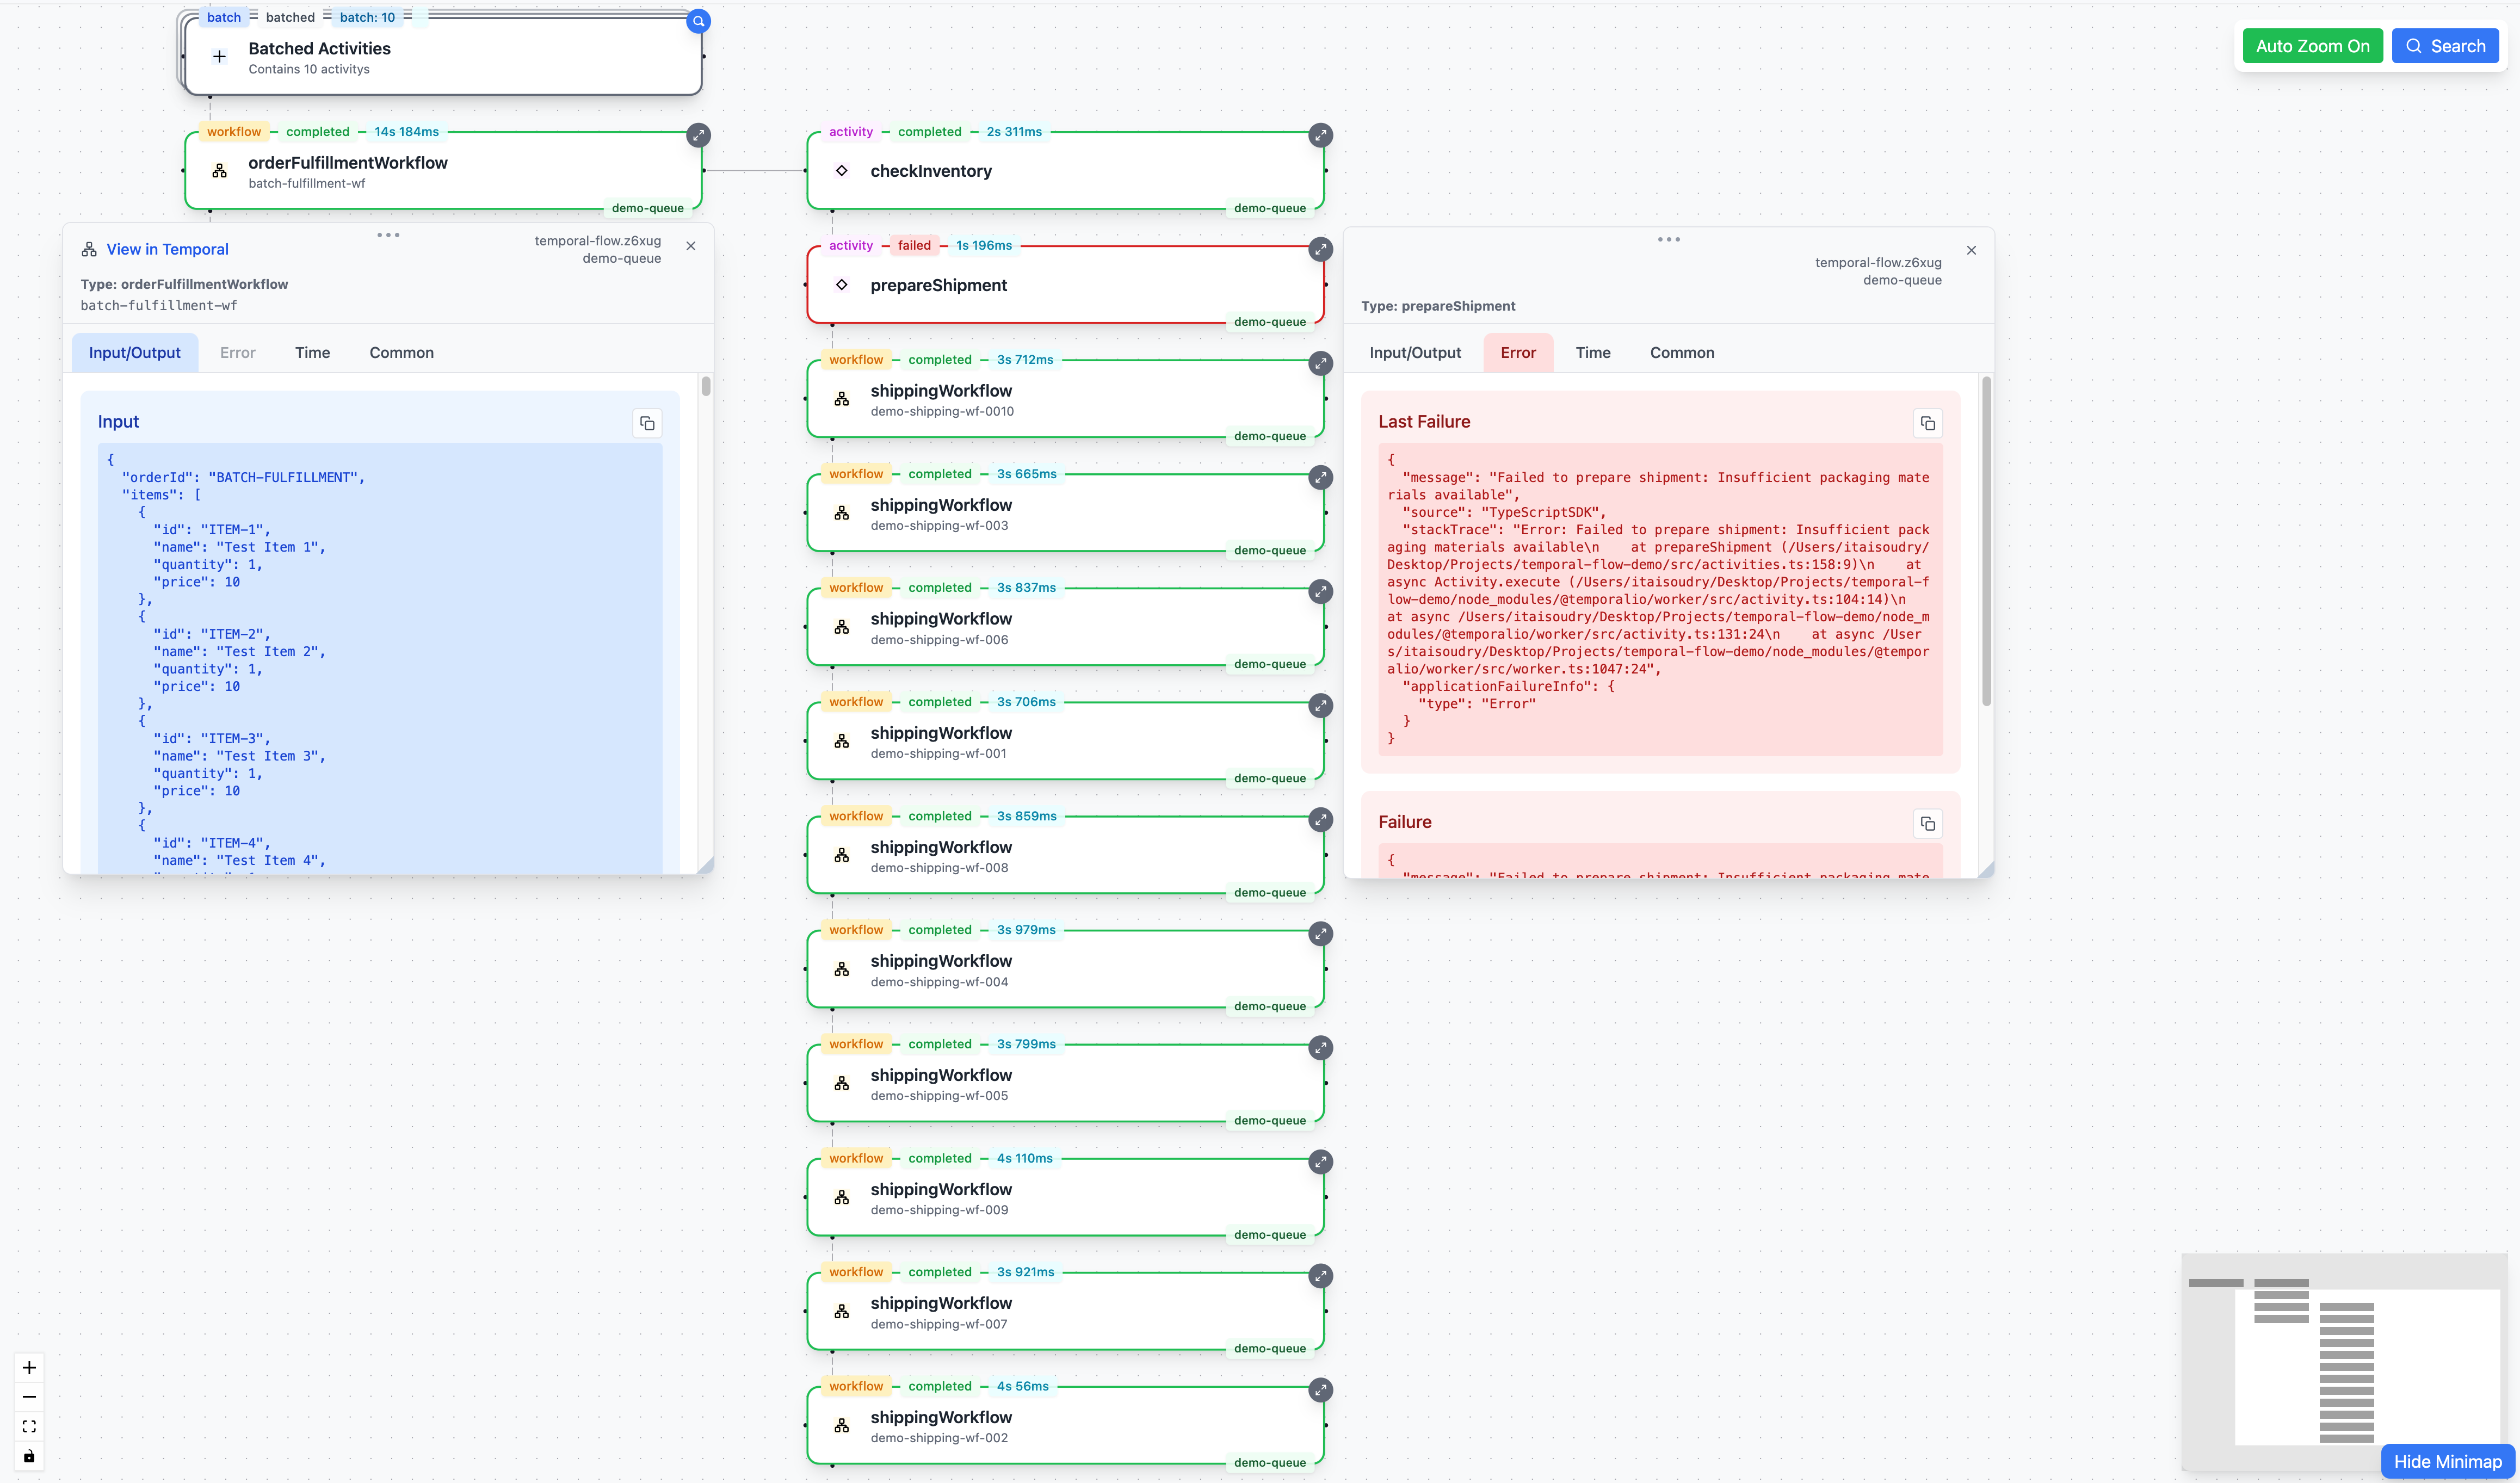Screen dimensions: 2520x1483
Task: Expand the batched activities plus icon
Action: [x=219, y=57]
